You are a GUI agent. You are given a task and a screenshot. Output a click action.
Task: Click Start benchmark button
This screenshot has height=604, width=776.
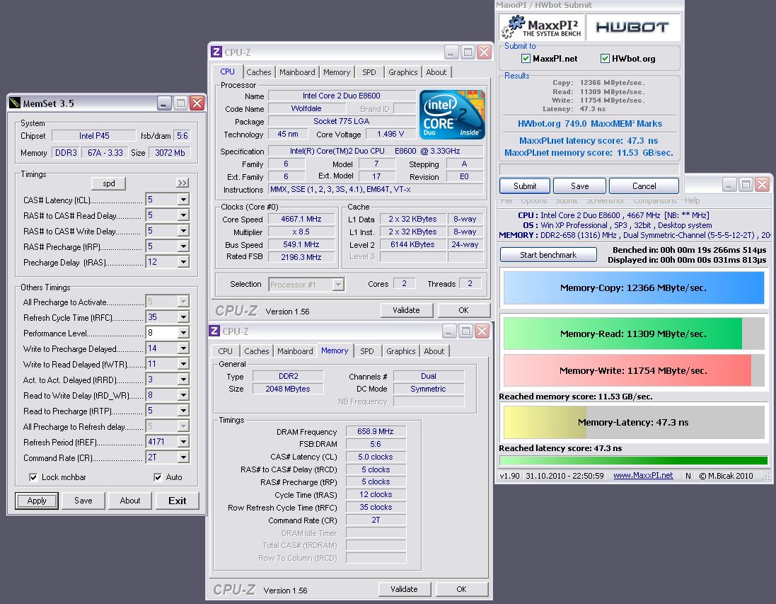coord(548,255)
